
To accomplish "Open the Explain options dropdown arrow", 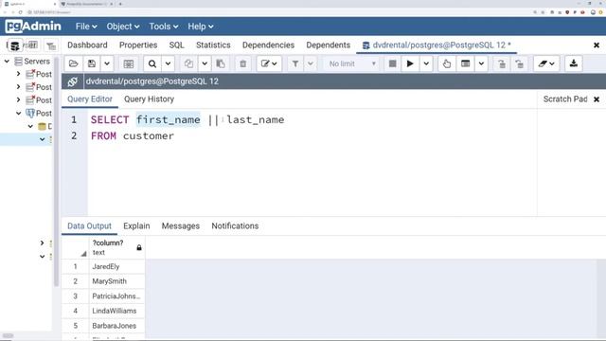I will (x=481, y=63).
